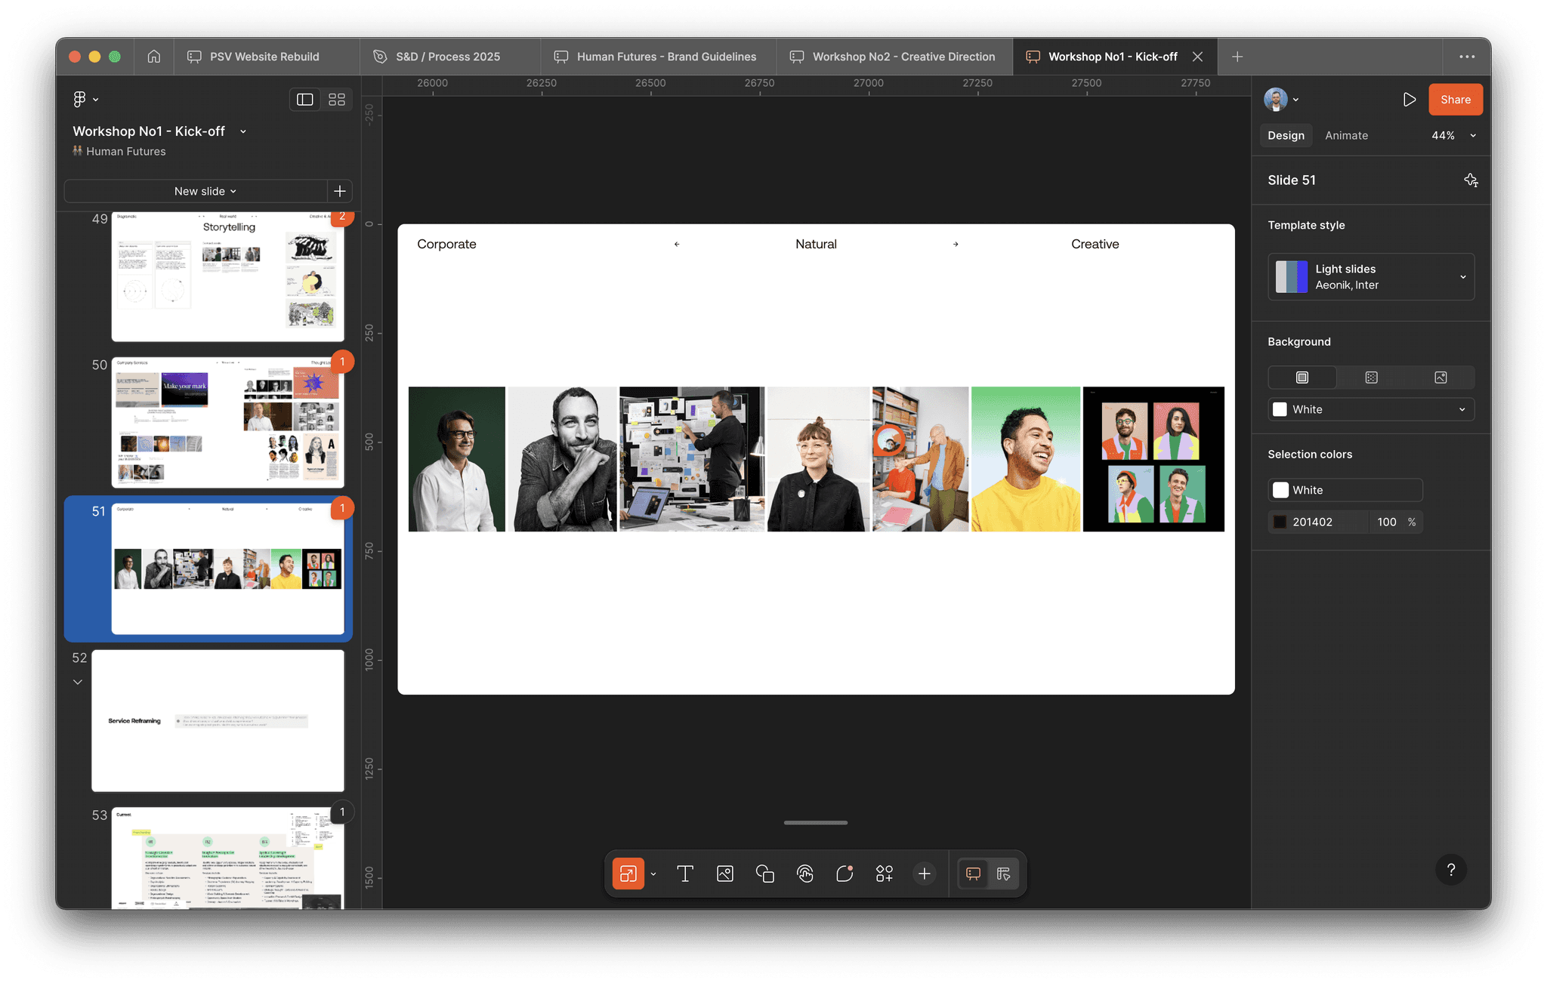Screen dimensions: 1547x983
Task: Switch to grid view of slides
Action: [x=337, y=100]
